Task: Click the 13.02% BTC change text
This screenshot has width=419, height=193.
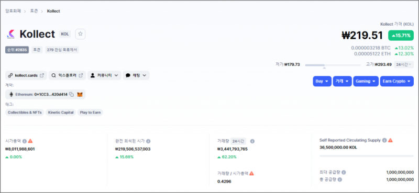Action: click(404, 48)
